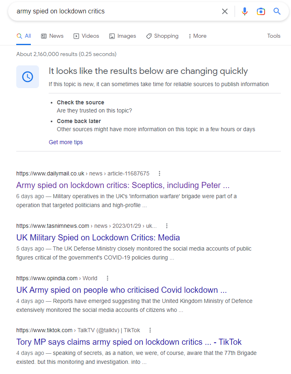The height and width of the screenshot is (374, 291).
Task: Start voice search with the microphone icon
Action: coord(245,11)
